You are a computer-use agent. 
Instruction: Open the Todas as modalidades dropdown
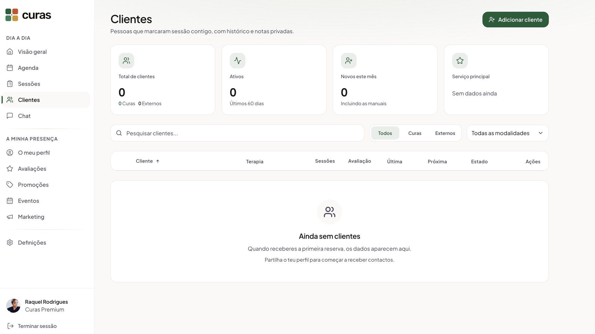(x=508, y=133)
